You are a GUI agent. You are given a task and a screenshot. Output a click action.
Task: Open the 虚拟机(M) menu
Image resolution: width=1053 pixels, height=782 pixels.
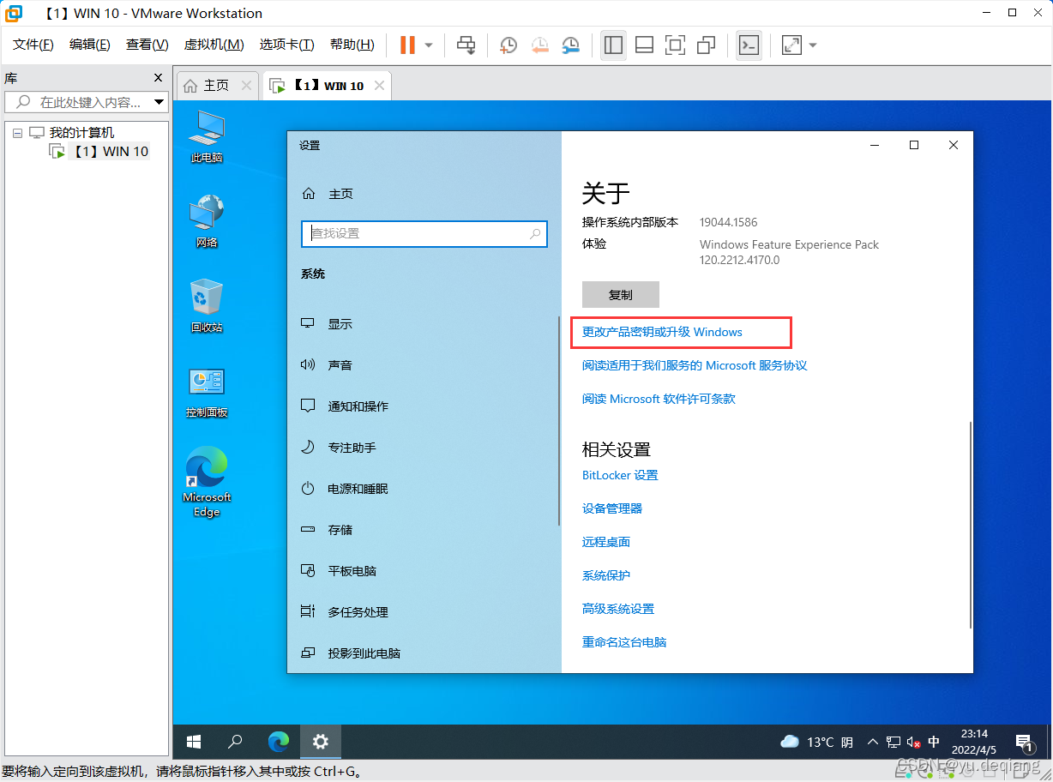pos(214,45)
